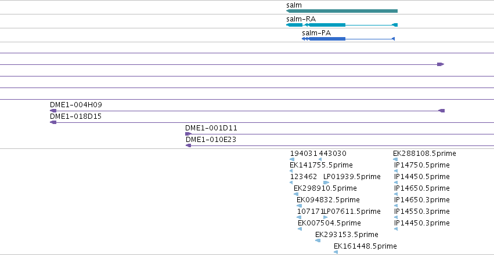Click the salm-RA transcript feature

pyautogui.click(x=342, y=25)
